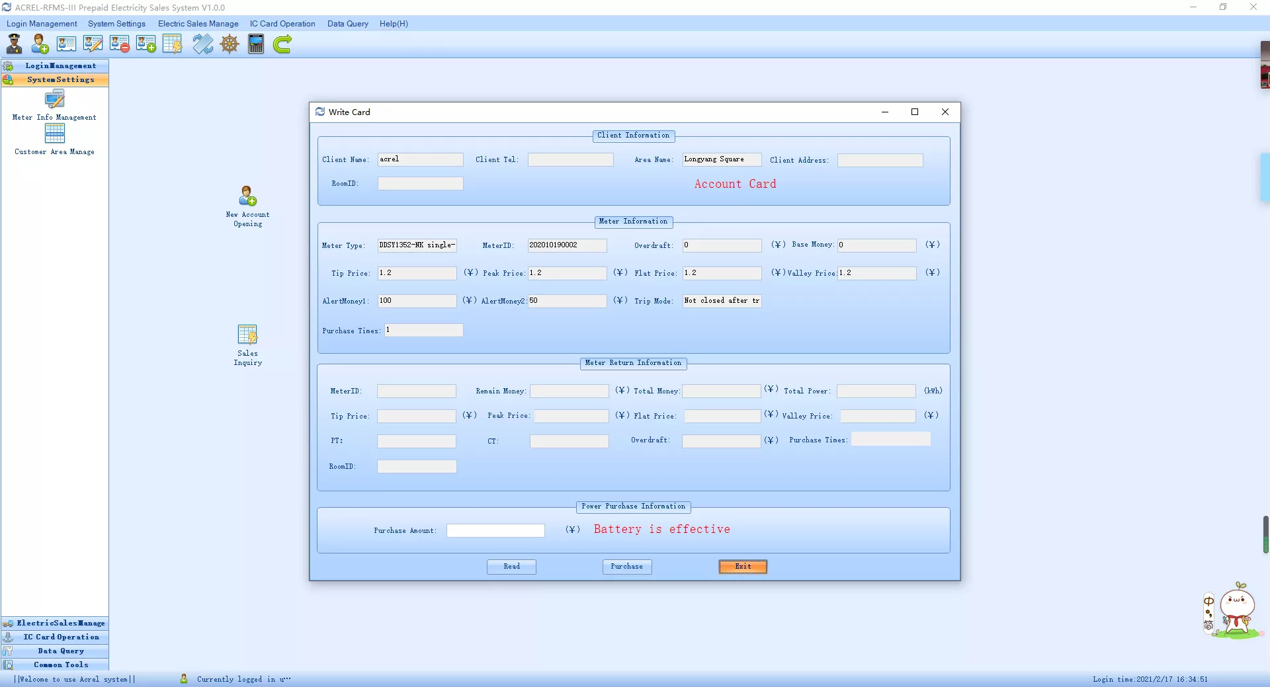Expand the IC Card Operation sidebar panel
Viewport: 1270px width, 687px height.
pyautogui.click(x=61, y=637)
